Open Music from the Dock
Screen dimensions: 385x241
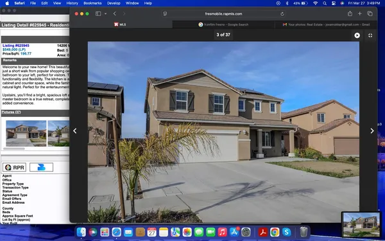click(x=223, y=232)
